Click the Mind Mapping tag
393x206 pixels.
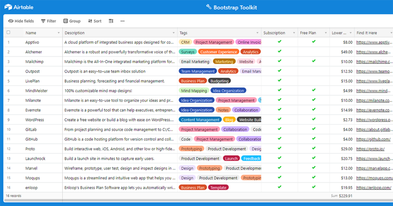[194, 90]
